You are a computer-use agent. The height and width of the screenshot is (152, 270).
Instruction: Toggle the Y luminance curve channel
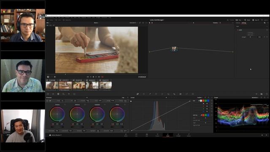pyautogui.click(x=201, y=100)
